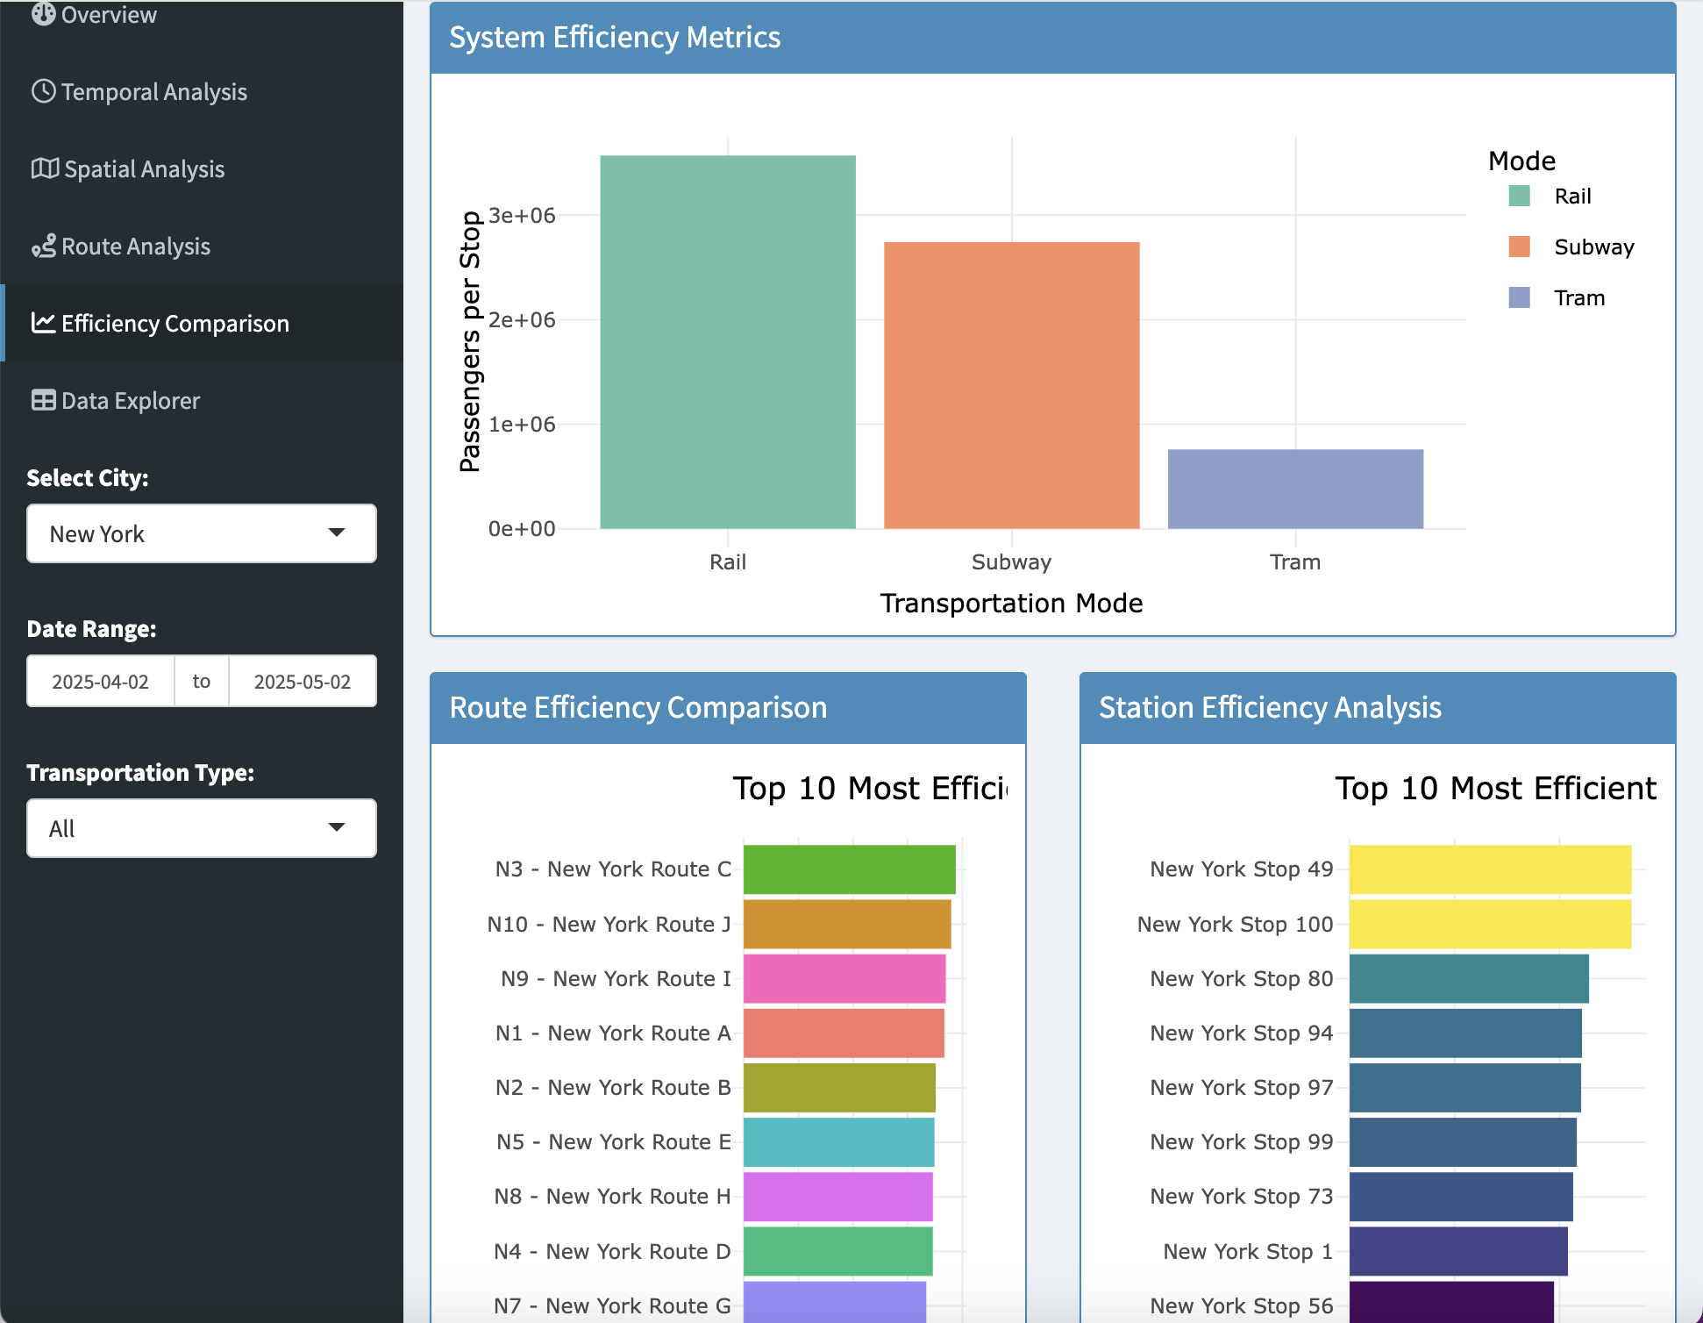This screenshot has height=1323, width=1703.
Task: Click the route icon beside Route Analysis
Action: pyautogui.click(x=43, y=247)
